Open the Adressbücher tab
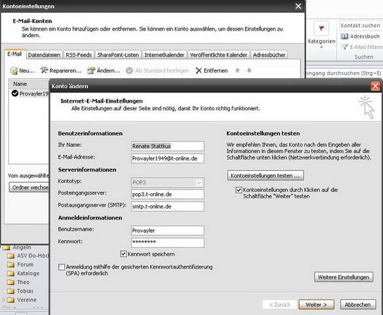 [269, 55]
